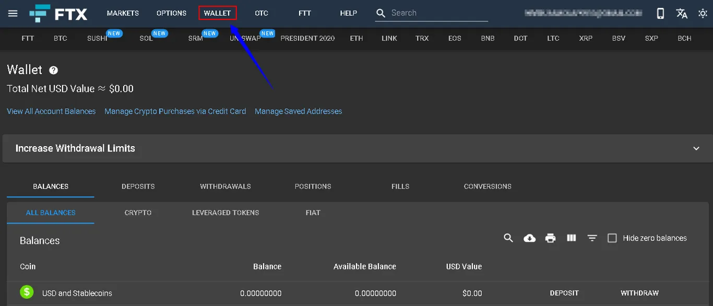Image resolution: width=713 pixels, height=306 pixels.
Task: Open Manage Saved Addresses link
Action: pos(299,111)
